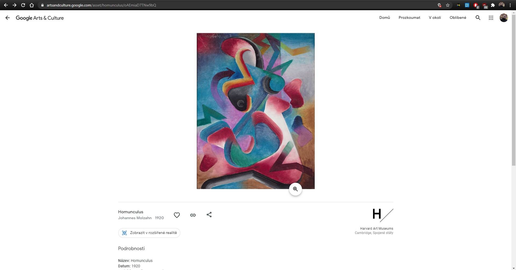516x270 pixels.
Task: Open the Harvard Art Museums text link
Action: [377, 229]
